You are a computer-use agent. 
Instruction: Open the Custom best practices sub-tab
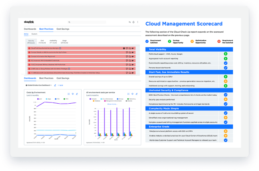click(x=35, y=33)
